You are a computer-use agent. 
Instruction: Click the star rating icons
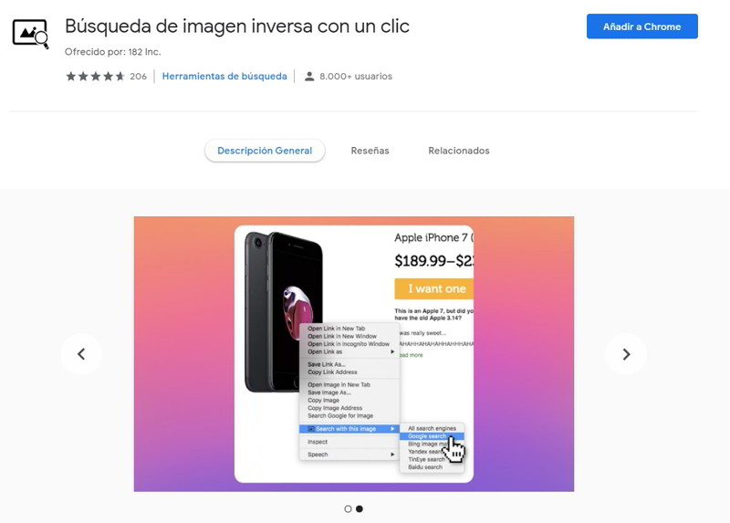click(x=96, y=77)
